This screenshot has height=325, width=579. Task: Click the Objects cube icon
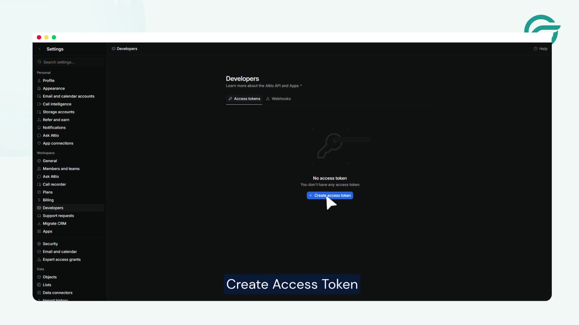tap(39, 277)
